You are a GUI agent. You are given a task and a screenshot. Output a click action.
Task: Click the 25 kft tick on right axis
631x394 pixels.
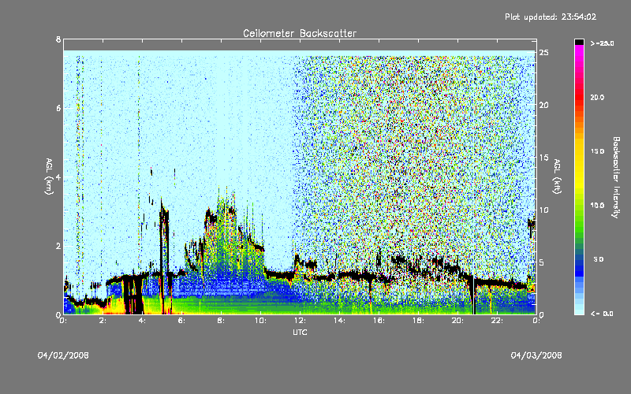(543, 53)
